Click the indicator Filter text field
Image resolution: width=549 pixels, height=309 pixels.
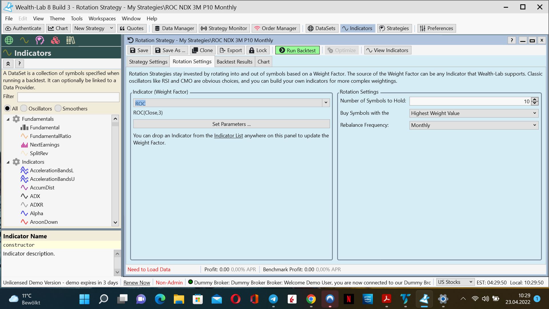tap(68, 97)
